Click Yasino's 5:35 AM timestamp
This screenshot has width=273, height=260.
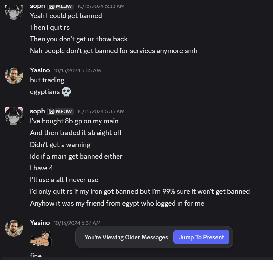tap(77, 70)
